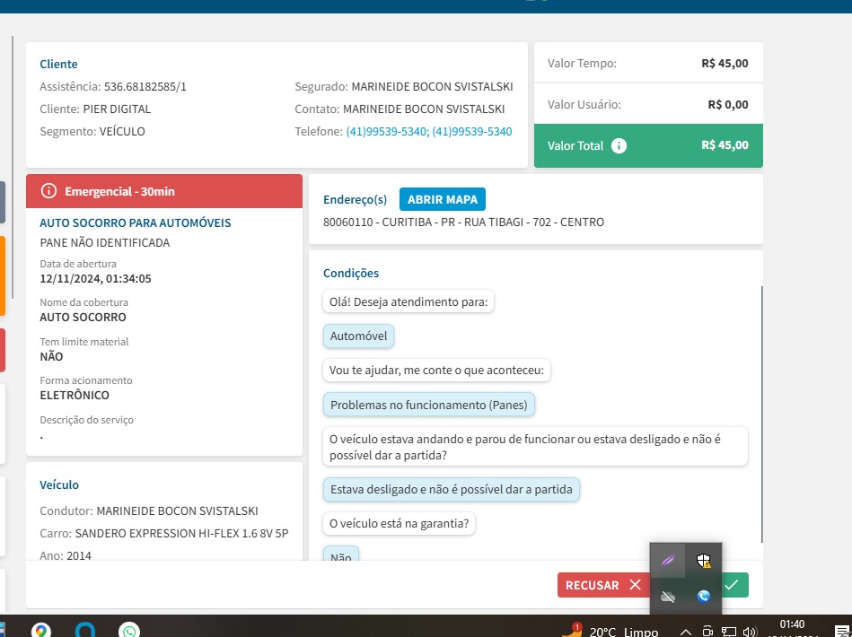
Task: Click the O veículo está na garantia? message
Action: click(399, 523)
